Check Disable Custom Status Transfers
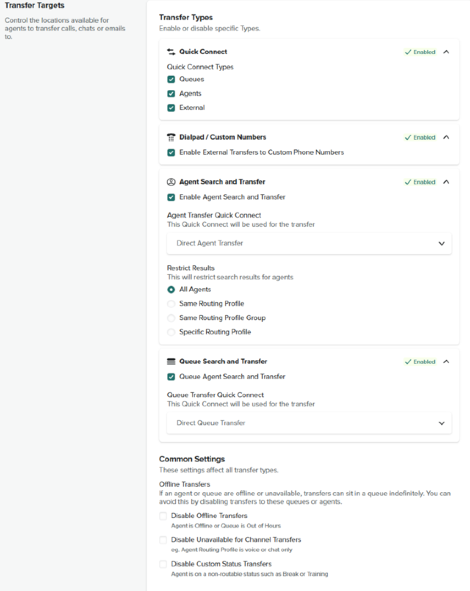The image size is (470, 591). pyautogui.click(x=163, y=564)
